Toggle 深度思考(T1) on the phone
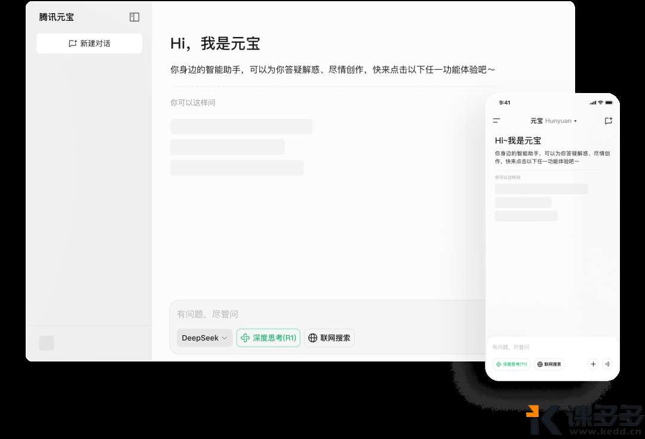 click(511, 364)
